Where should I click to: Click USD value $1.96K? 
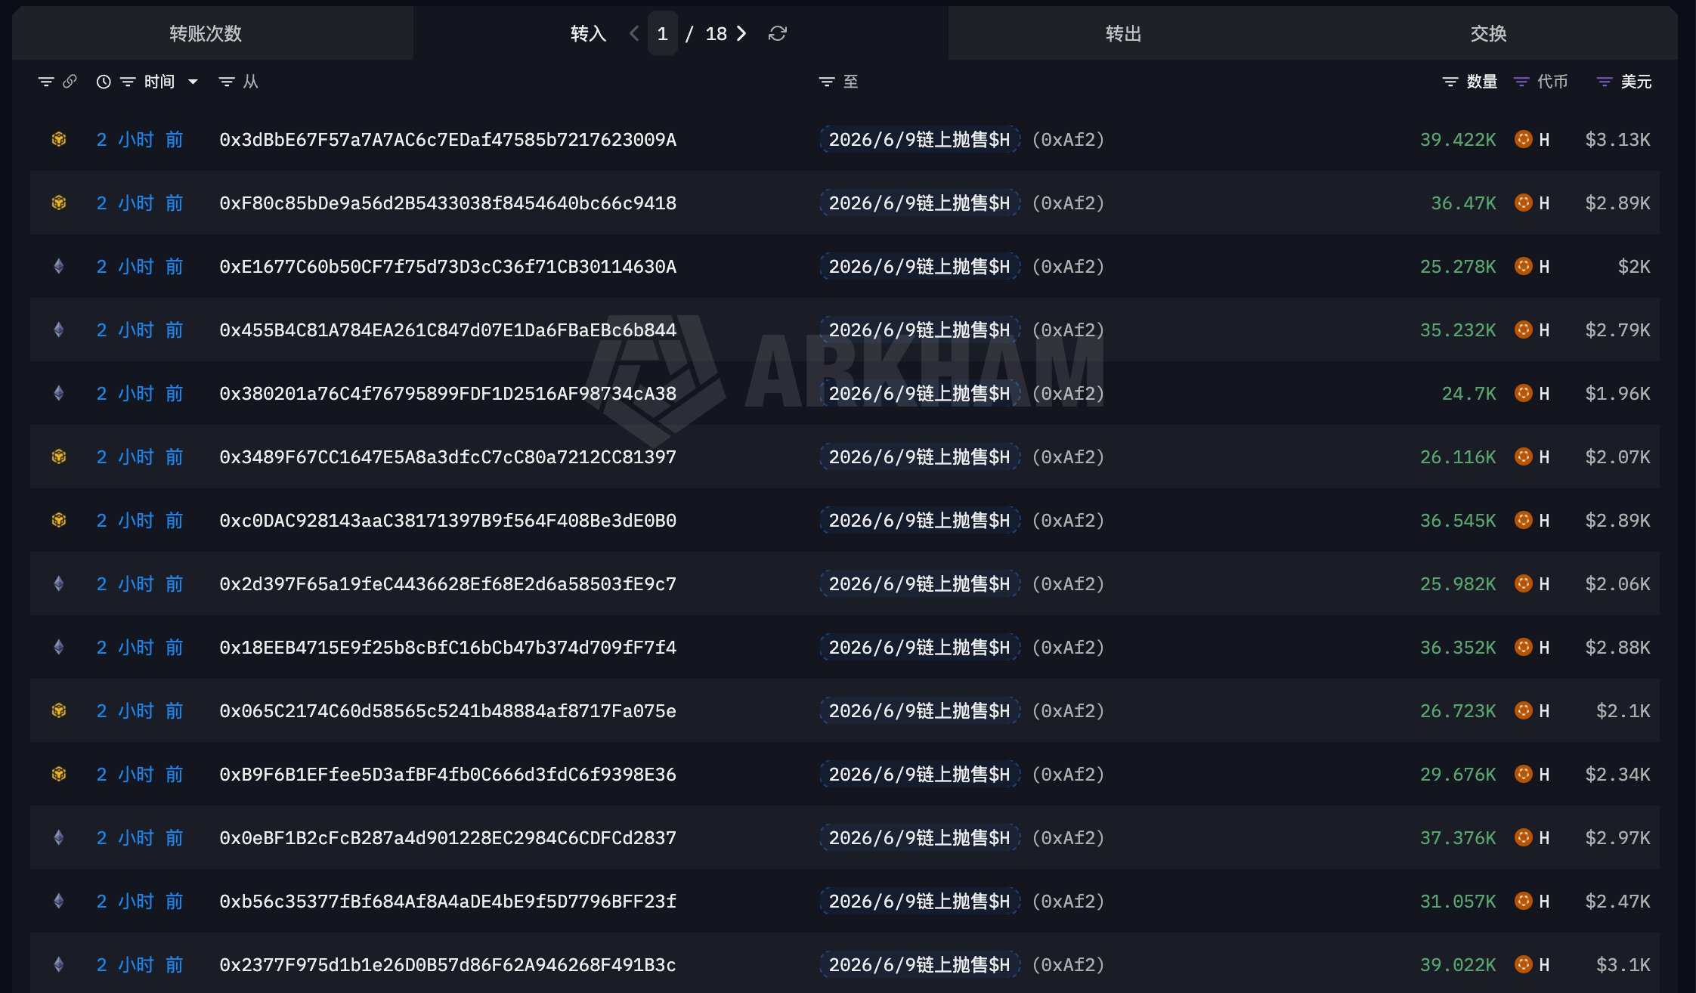1617,393
